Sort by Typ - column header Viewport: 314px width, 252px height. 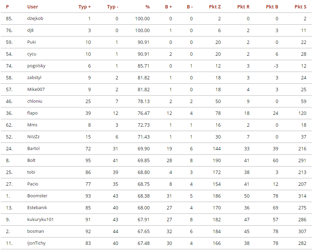pyautogui.click(x=113, y=7)
